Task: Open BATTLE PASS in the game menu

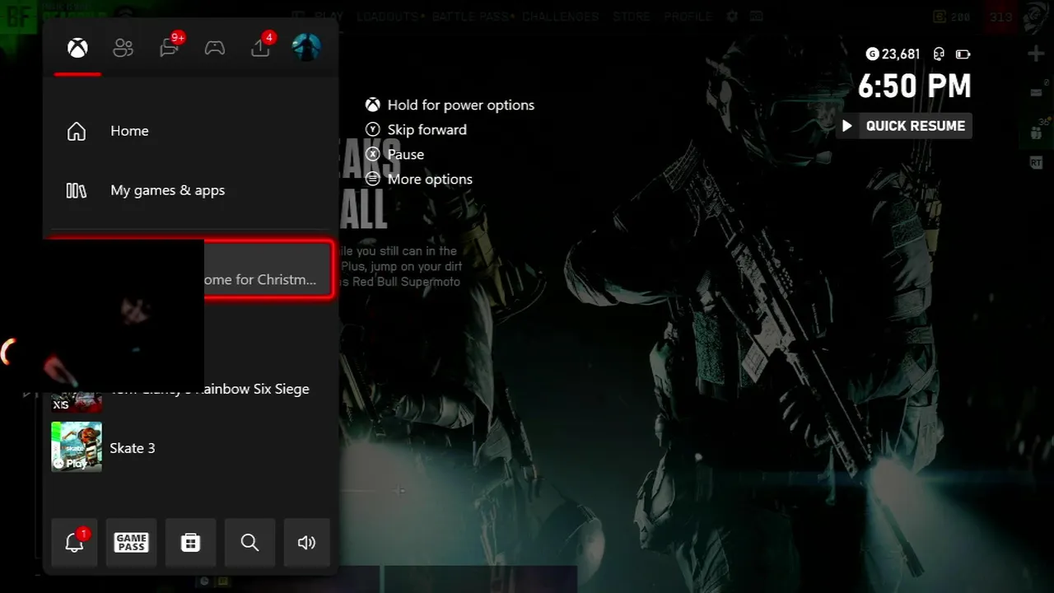Action: coord(472,16)
